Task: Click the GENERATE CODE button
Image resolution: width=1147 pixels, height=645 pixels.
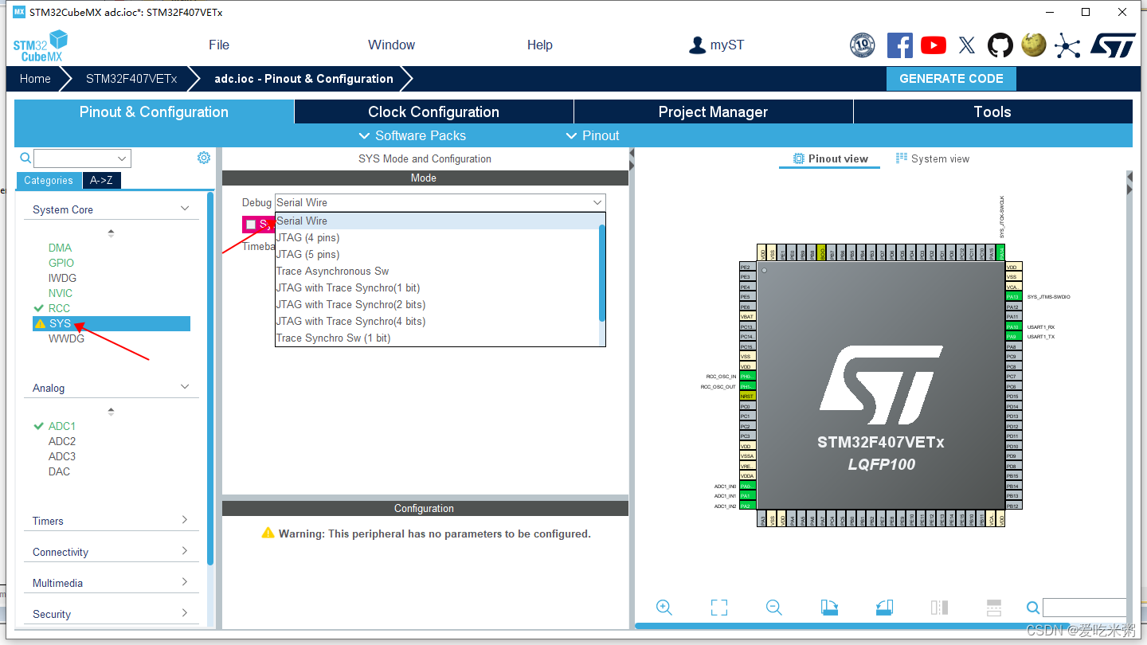Action: click(951, 78)
